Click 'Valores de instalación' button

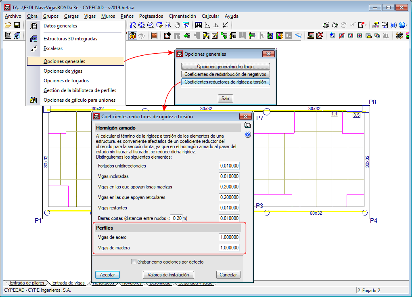[x=168, y=275]
